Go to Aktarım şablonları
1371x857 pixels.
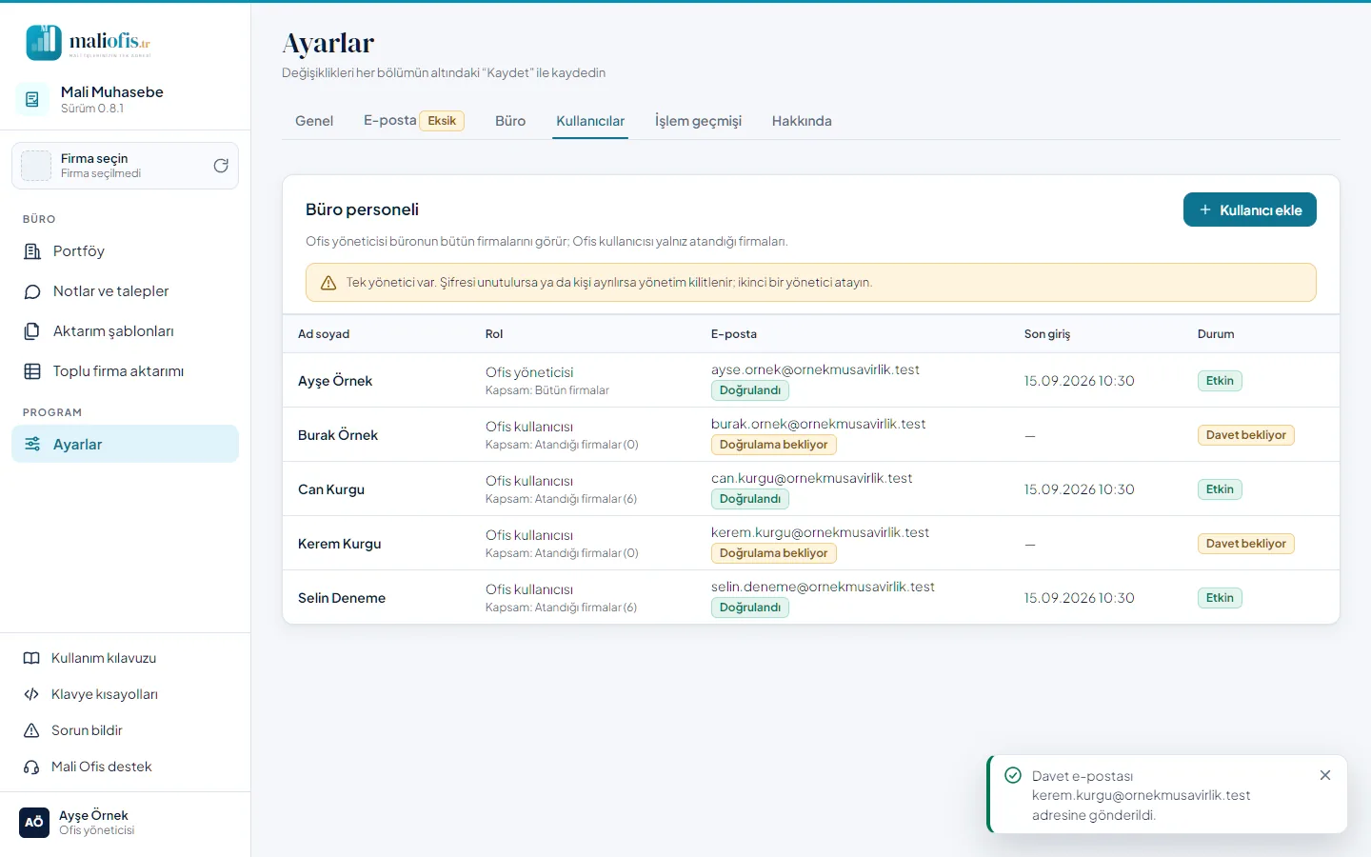(x=125, y=331)
